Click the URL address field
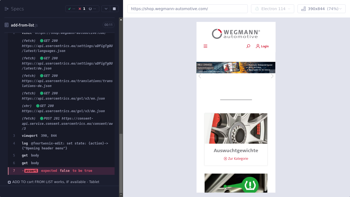Screen dimensions: 350x197 [x=187, y=9]
